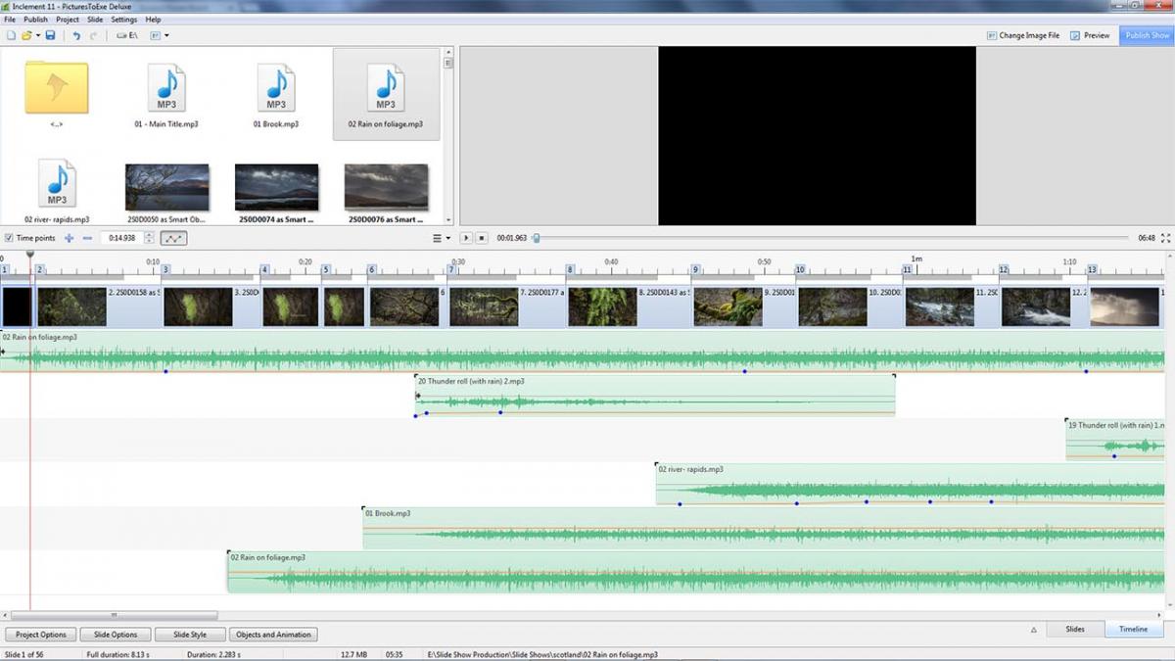Click the Undo arrow icon
The width and height of the screenshot is (1175, 661).
click(76, 35)
